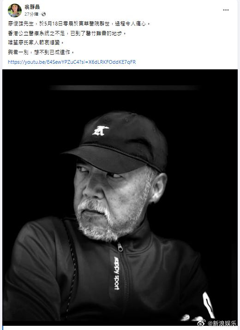Click the white emblem on the cap

[x=101, y=130]
